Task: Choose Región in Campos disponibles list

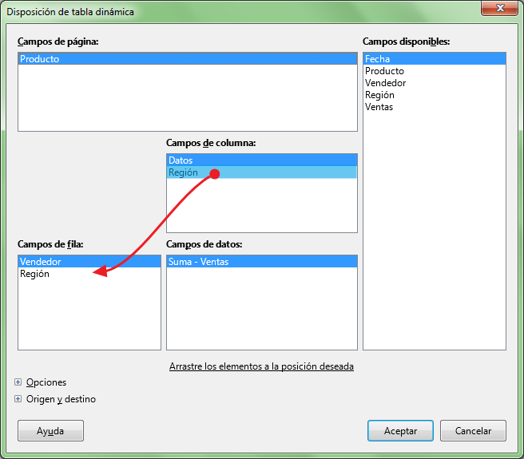Action: (379, 95)
